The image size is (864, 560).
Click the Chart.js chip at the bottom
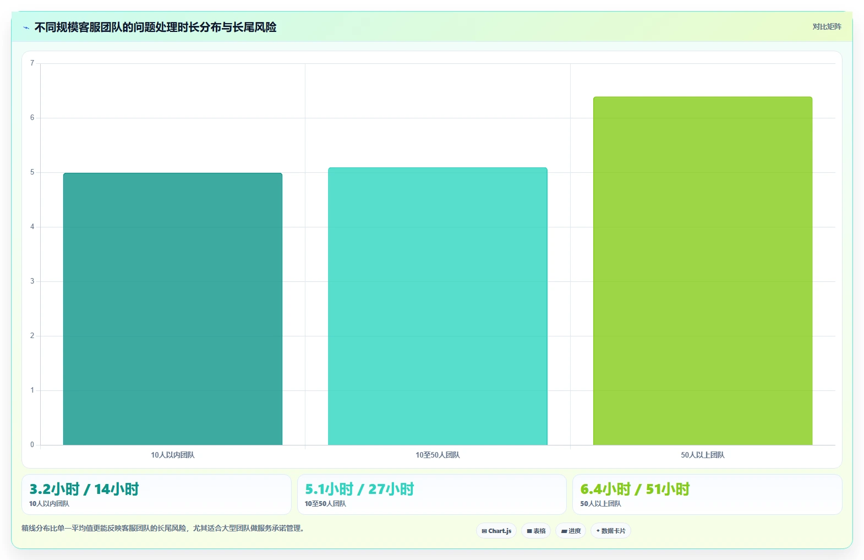496,531
